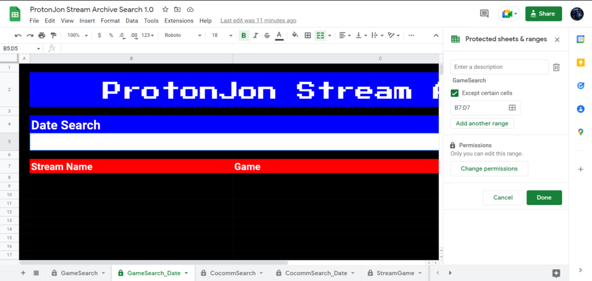Open the Google Meet call button
Viewport: 592px width, 281px height.
click(509, 14)
